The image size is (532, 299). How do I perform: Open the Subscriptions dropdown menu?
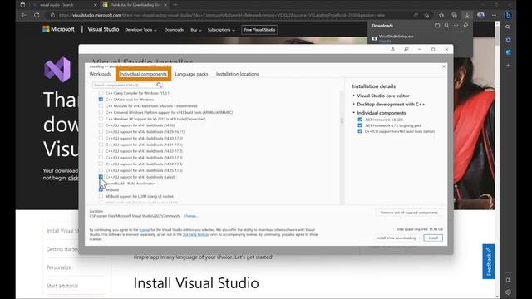tap(221, 30)
